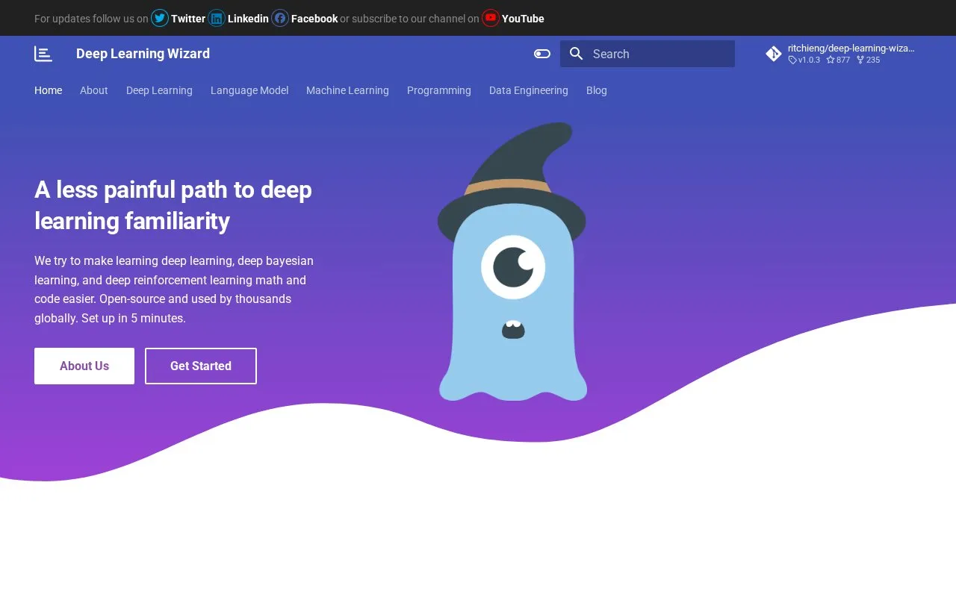Click the search magnifier icon
Image resolution: width=956 pixels, height=597 pixels.
tap(576, 54)
